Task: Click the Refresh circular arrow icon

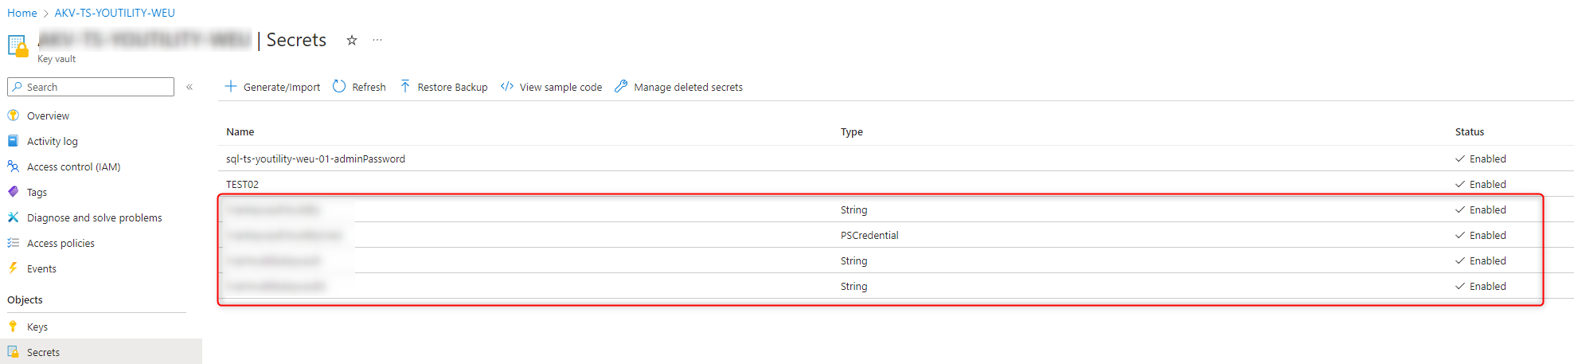Action: pyautogui.click(x=339, y=86)
